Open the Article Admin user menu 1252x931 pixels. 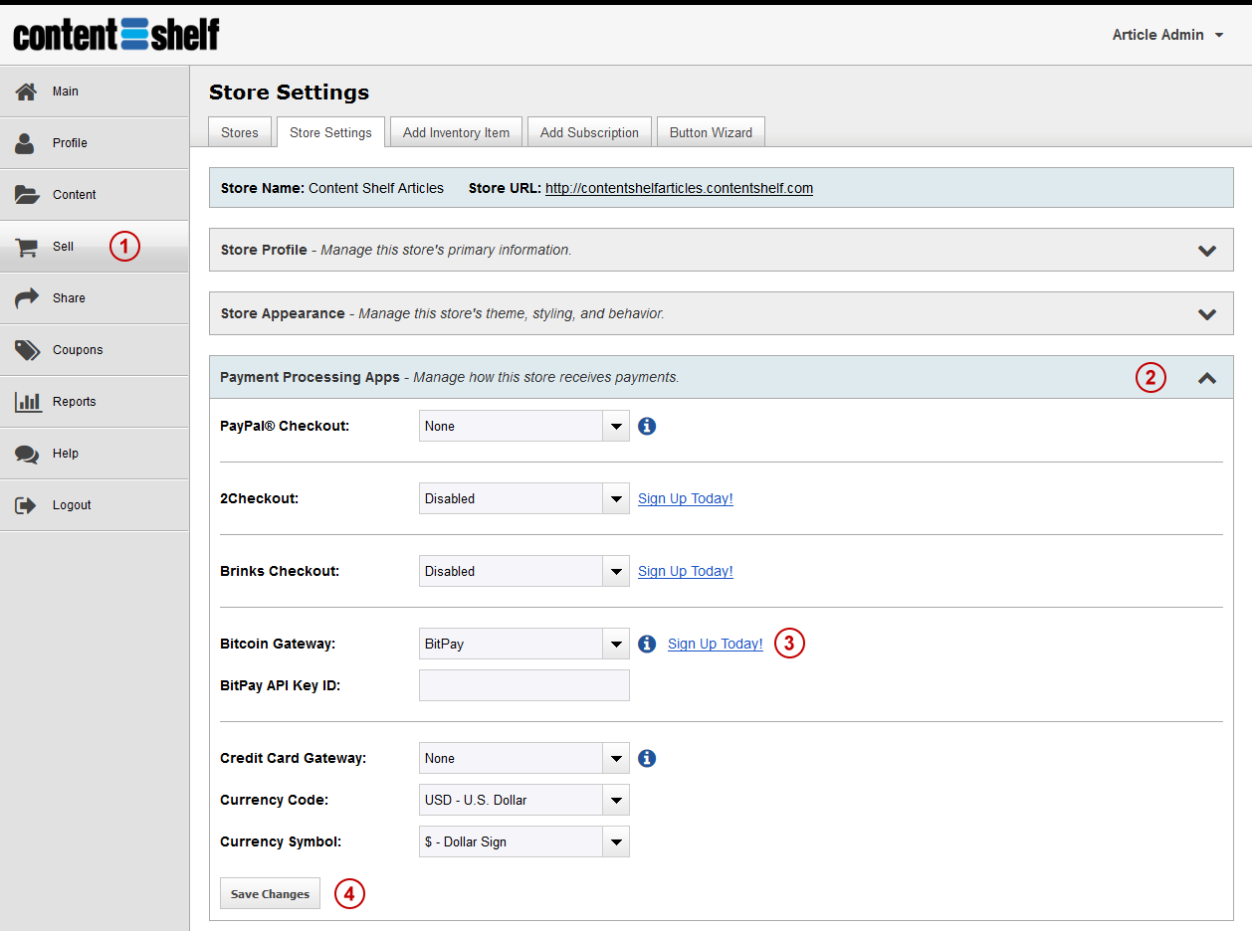(x=1167, y=35)
